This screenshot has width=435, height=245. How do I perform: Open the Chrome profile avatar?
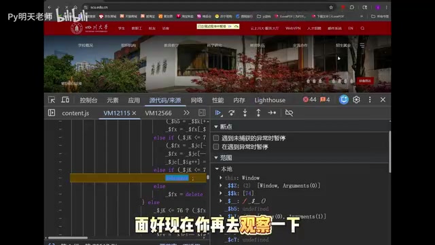[378, 7]
